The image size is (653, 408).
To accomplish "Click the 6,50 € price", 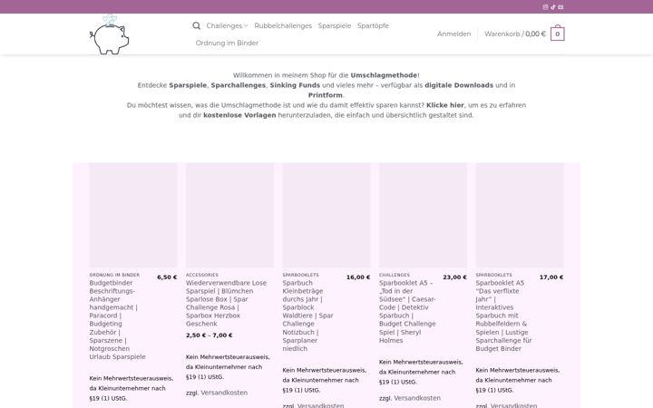I will tap(167, 277).
